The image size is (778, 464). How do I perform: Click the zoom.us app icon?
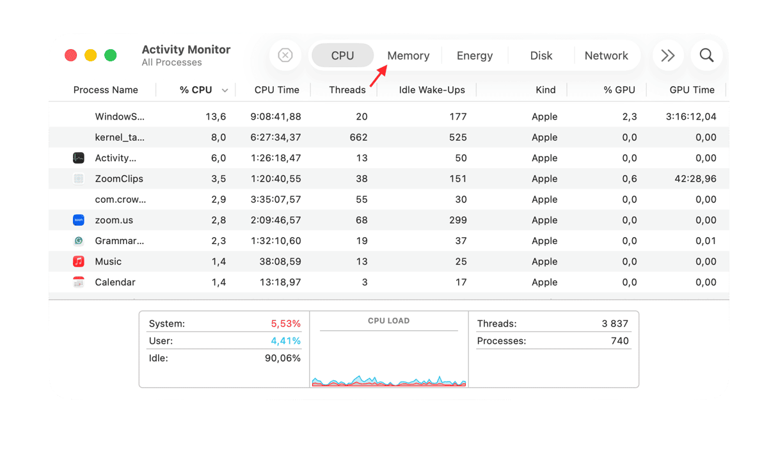tap(79, 220)
